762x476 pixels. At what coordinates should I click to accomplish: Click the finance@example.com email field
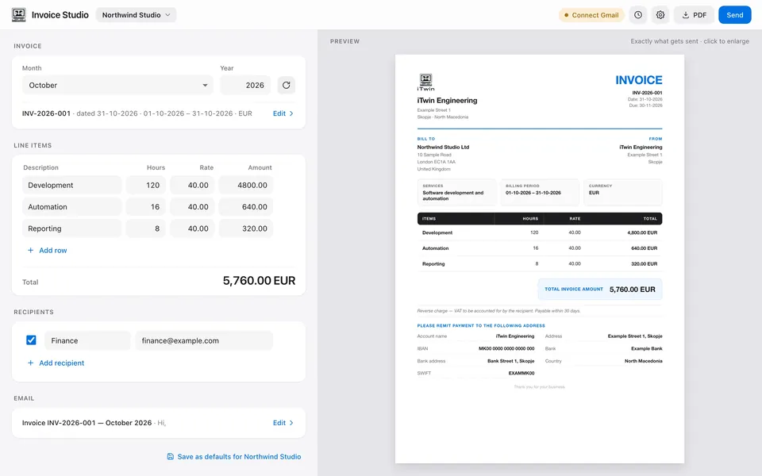pyautogui.click(x=204, y=340)
